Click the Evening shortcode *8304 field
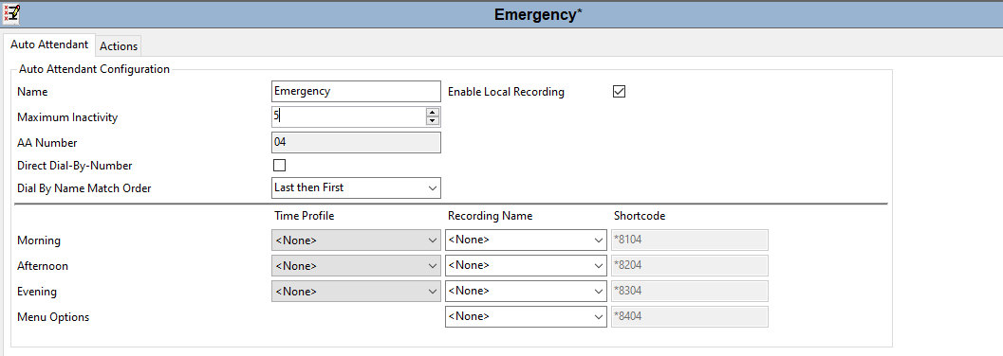The image size is (1003, 356). click(x=690, y=291)
